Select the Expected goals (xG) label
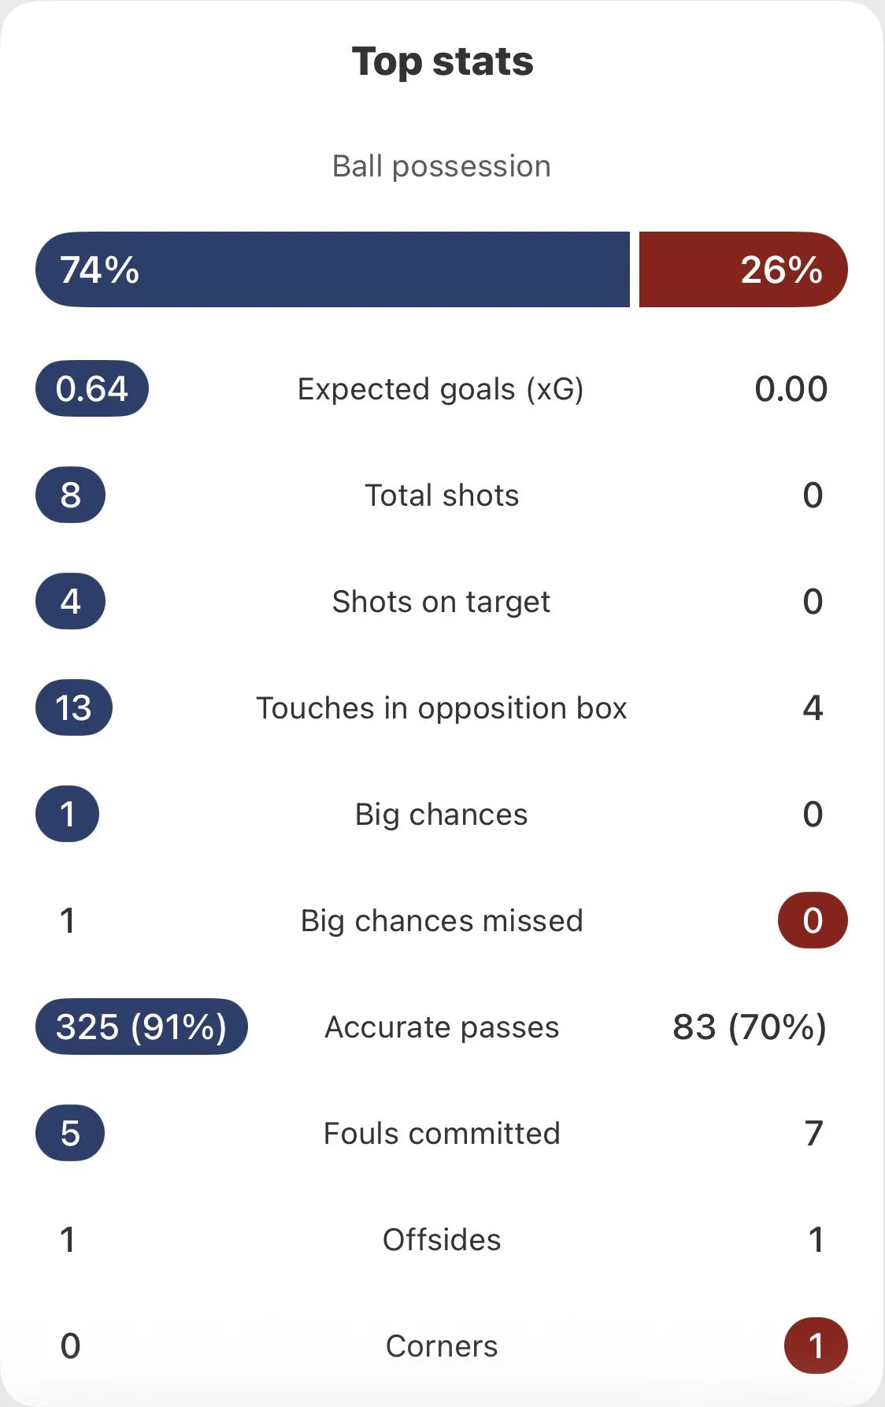885x1407 pixels. point(441,389)
